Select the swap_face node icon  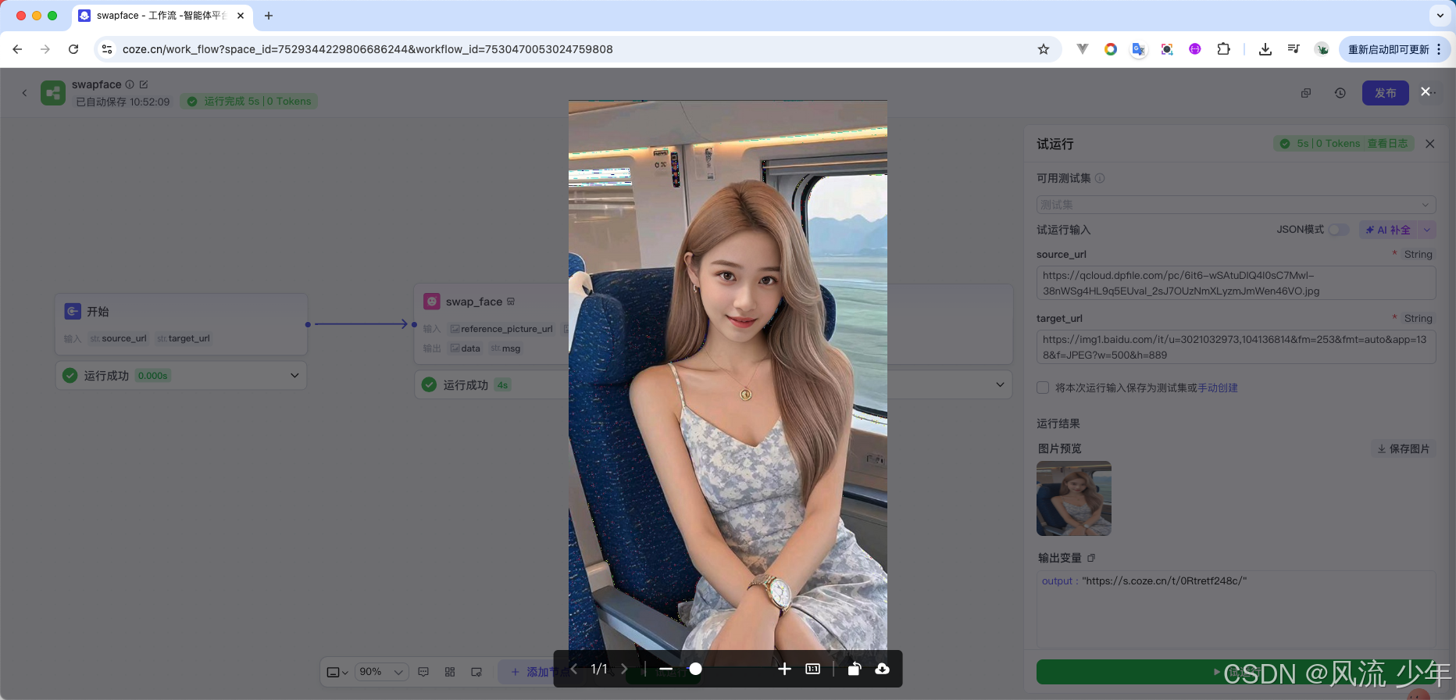[432, 302]
